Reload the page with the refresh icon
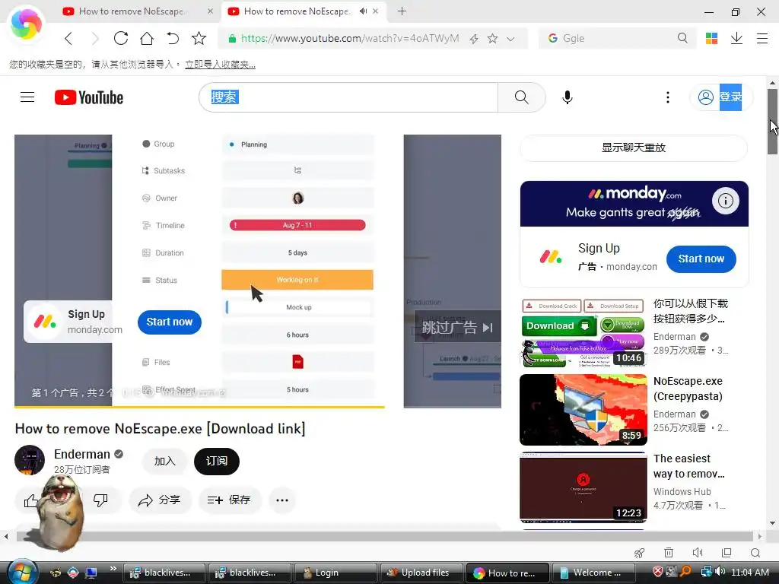Image resolution: width=779 pixels, height=584 pixels. 121,38
